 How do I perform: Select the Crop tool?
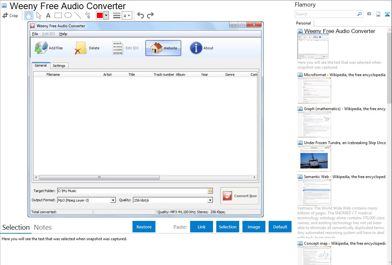(10, 15)
